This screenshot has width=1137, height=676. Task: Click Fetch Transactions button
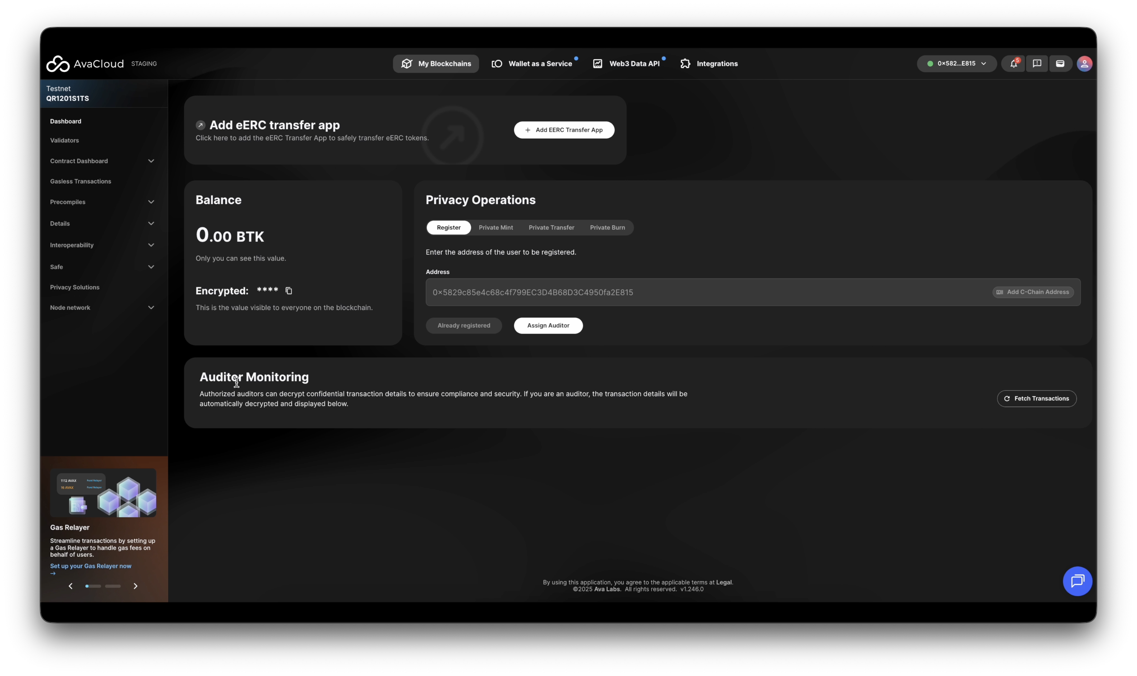coord(1036,399)
